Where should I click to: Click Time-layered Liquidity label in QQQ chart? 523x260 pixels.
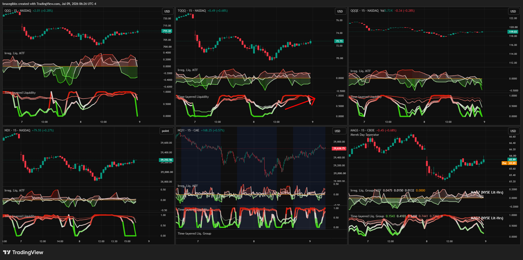[x=20, y=93]
